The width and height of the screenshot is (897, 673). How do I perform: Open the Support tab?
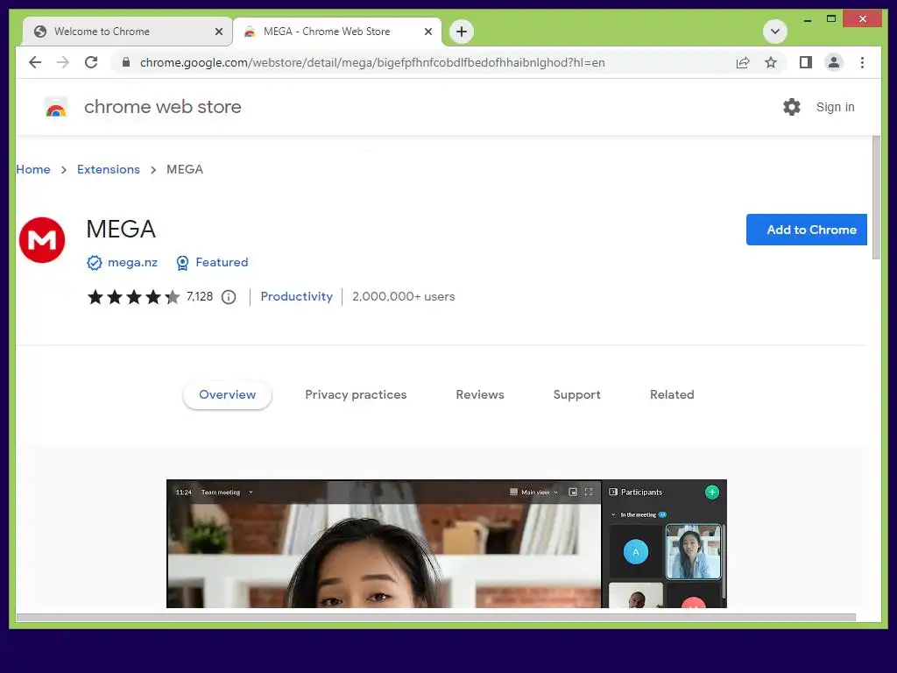click(576, 394)
